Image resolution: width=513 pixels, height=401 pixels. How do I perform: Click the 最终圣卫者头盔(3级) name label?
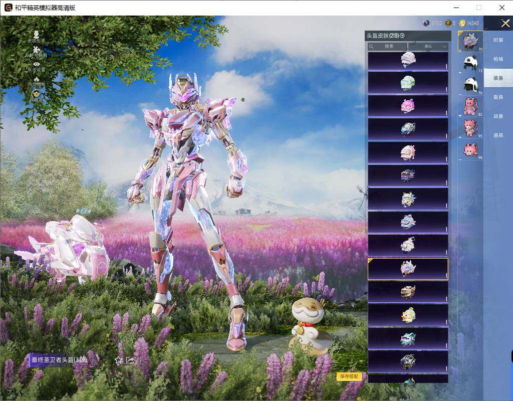[x=59, y=360]
